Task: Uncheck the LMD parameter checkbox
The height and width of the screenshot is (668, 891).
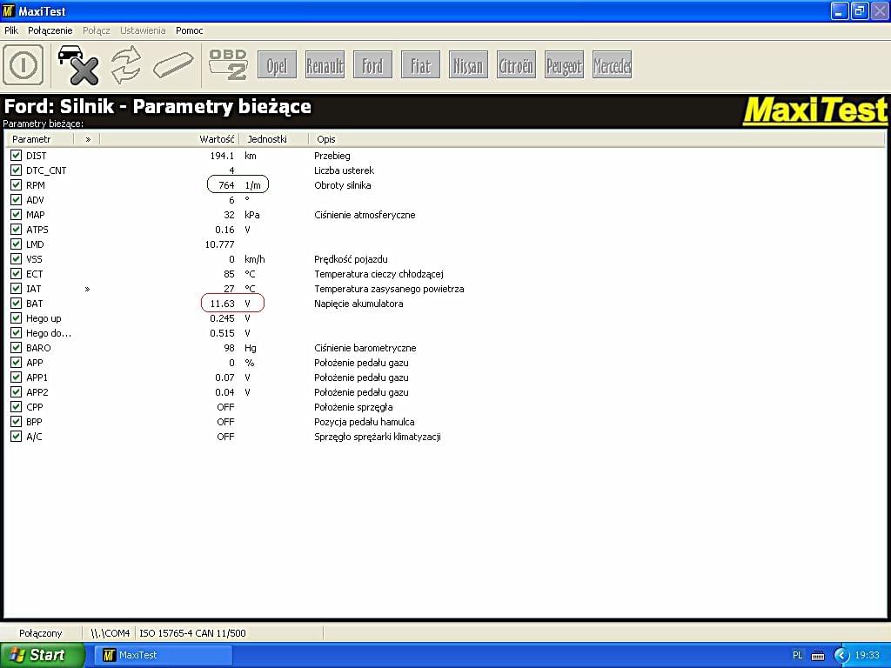Action: (16, 244)
